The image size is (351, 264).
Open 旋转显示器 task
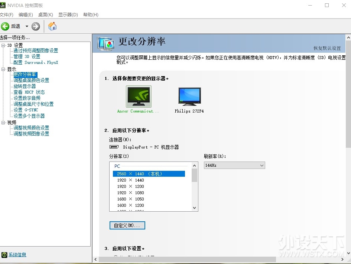(25, 87)
